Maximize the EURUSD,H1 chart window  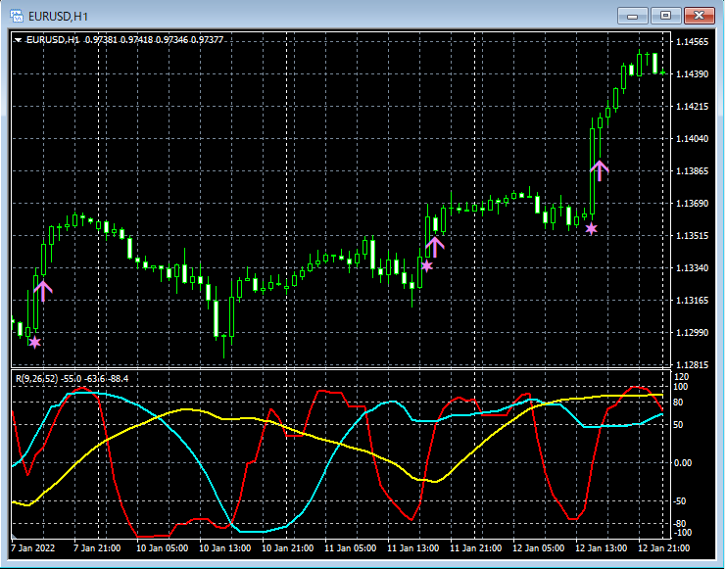(x=665, y=15)
